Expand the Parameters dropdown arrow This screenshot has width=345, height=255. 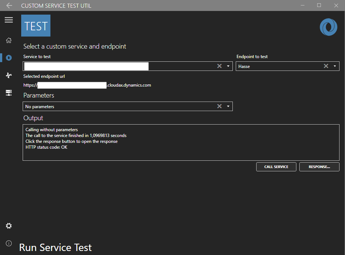[228, 106]
